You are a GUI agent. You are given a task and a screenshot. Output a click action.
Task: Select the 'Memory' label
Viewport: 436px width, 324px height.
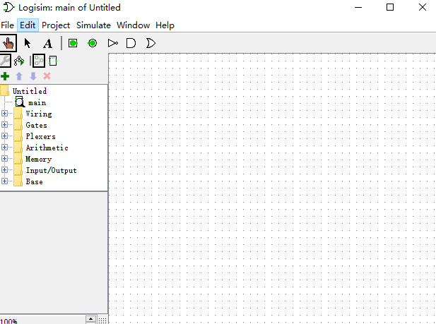coord(39,160)
